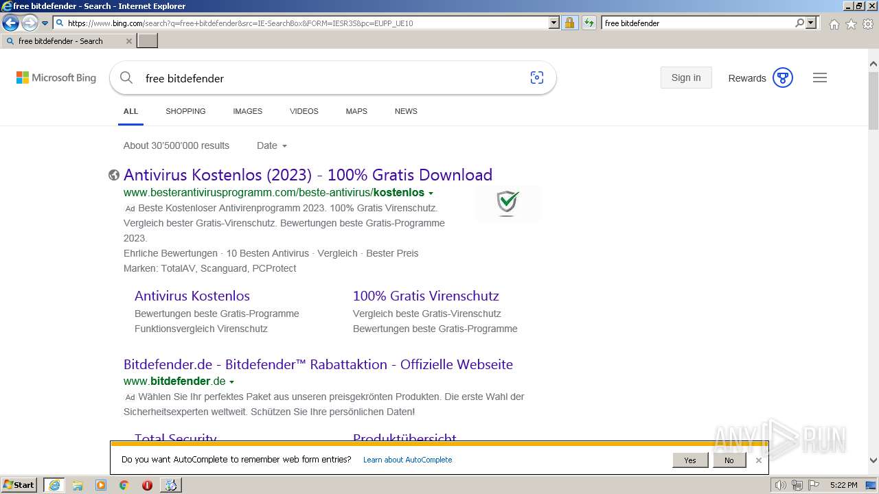Screen dimensions: 879x494
Task: Click Yes on AutoComplete prompt
Action: (690, 460)
